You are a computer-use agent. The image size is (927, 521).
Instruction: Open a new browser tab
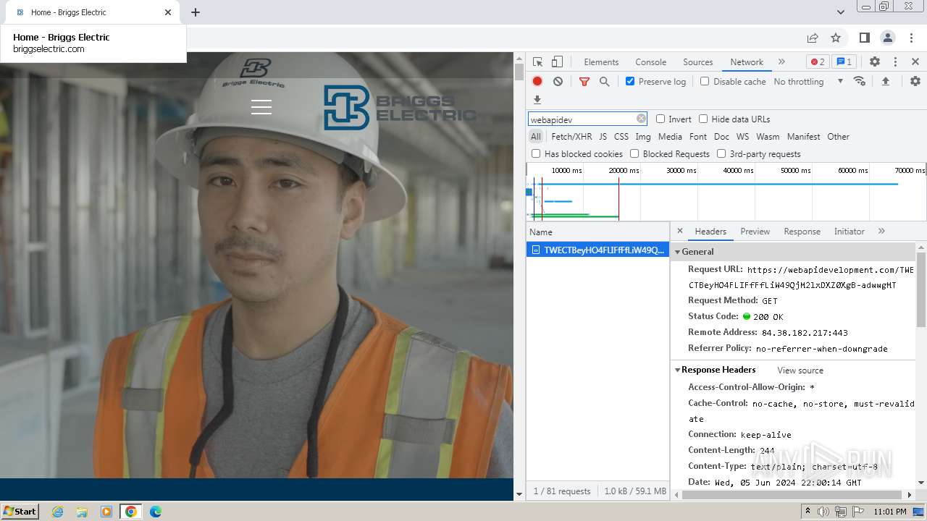[x=196, y=12]
